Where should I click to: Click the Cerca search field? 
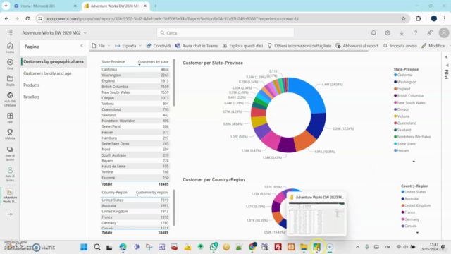point(225,33)
